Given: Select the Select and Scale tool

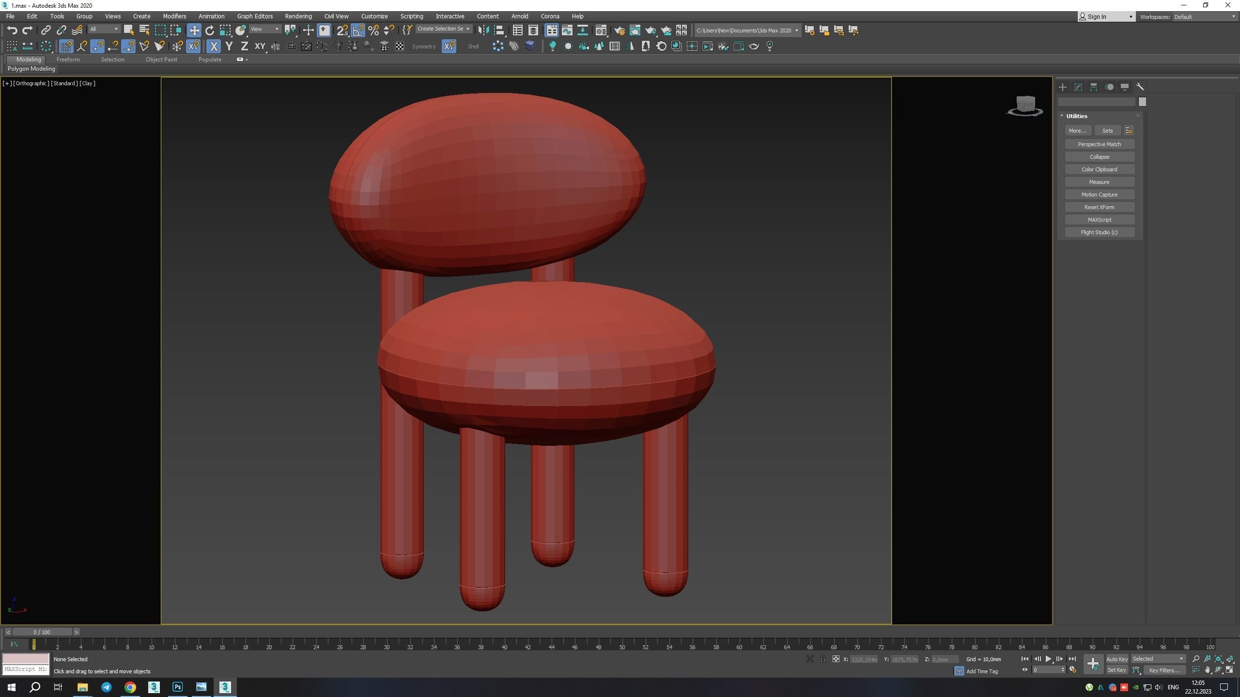Looking at the screenshot, I should [225, 30].
